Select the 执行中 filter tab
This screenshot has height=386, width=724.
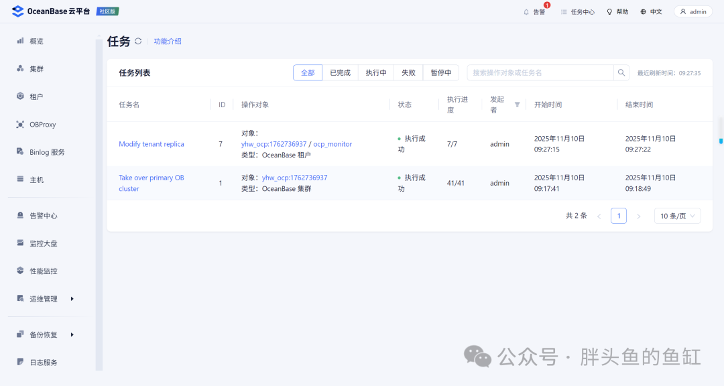click(376, 72)
